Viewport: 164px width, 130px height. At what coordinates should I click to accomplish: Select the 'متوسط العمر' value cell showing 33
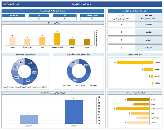pyautogui.click(x=13, y=19)
